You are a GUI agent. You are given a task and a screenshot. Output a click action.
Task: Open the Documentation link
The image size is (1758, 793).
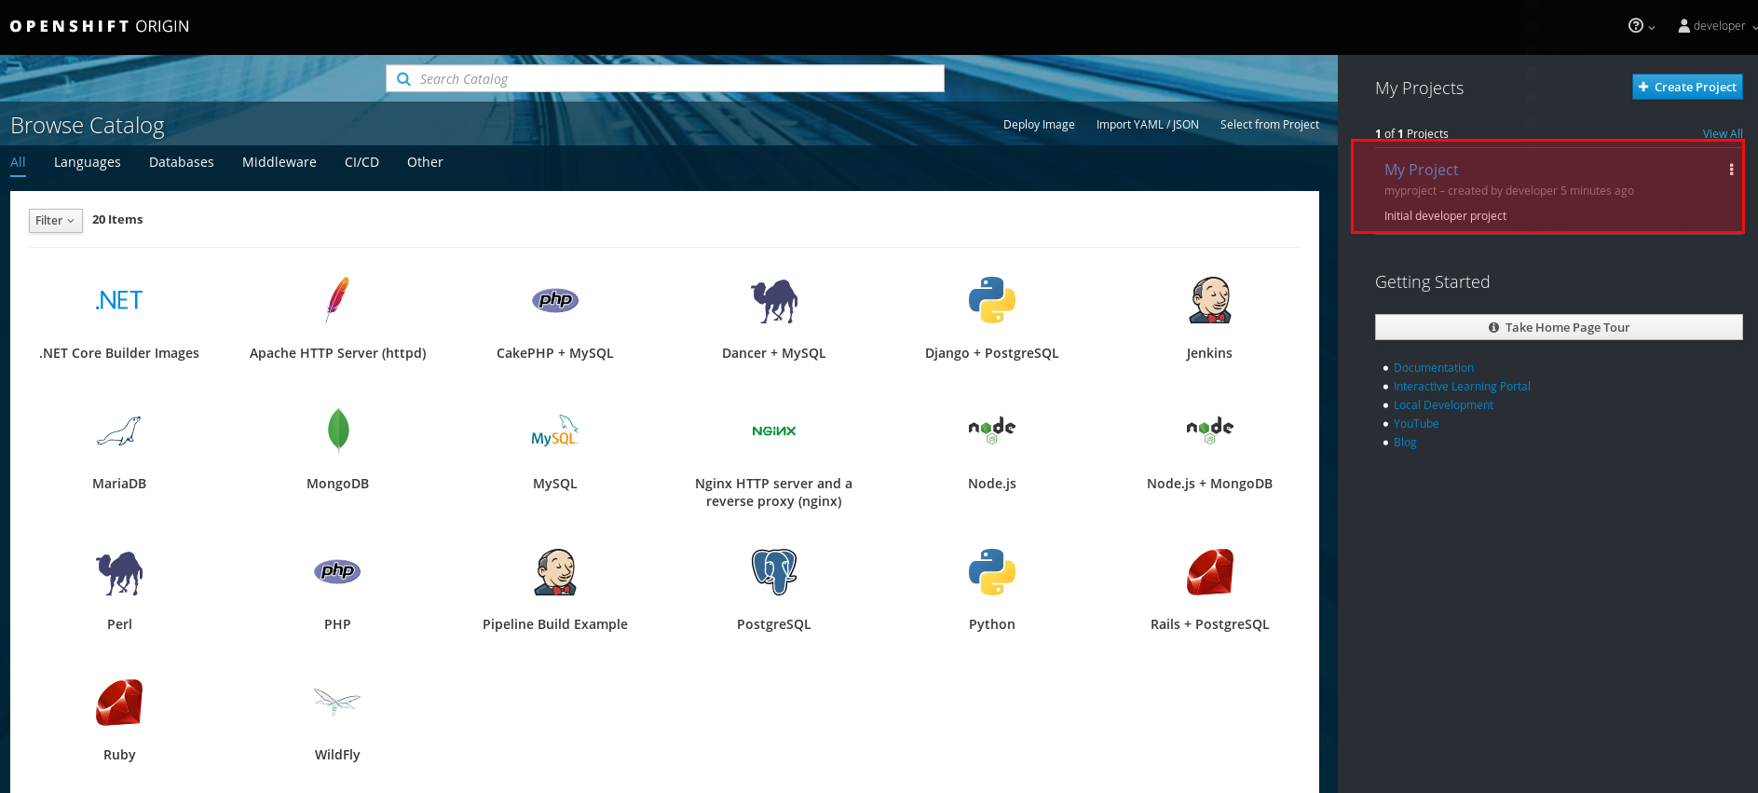(x=1434, y=368)
